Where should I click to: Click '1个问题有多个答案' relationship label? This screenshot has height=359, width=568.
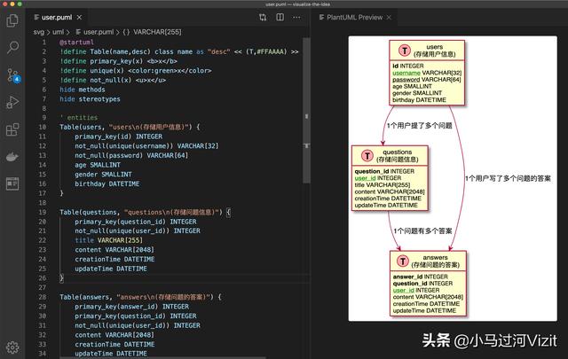click(422, 230)
